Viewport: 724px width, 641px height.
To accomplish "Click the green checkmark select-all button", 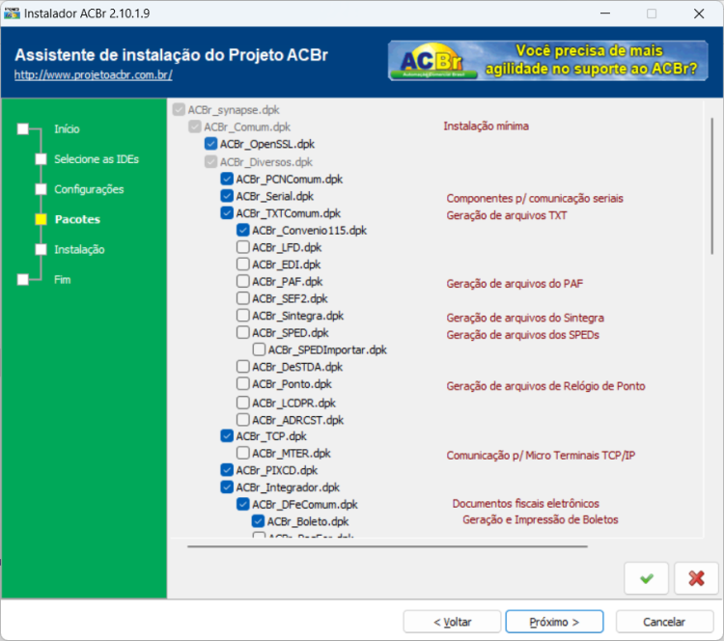I will coord(647,577).
